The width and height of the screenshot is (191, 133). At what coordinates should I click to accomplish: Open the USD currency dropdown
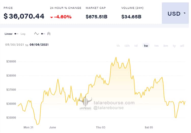click(175, 13)
